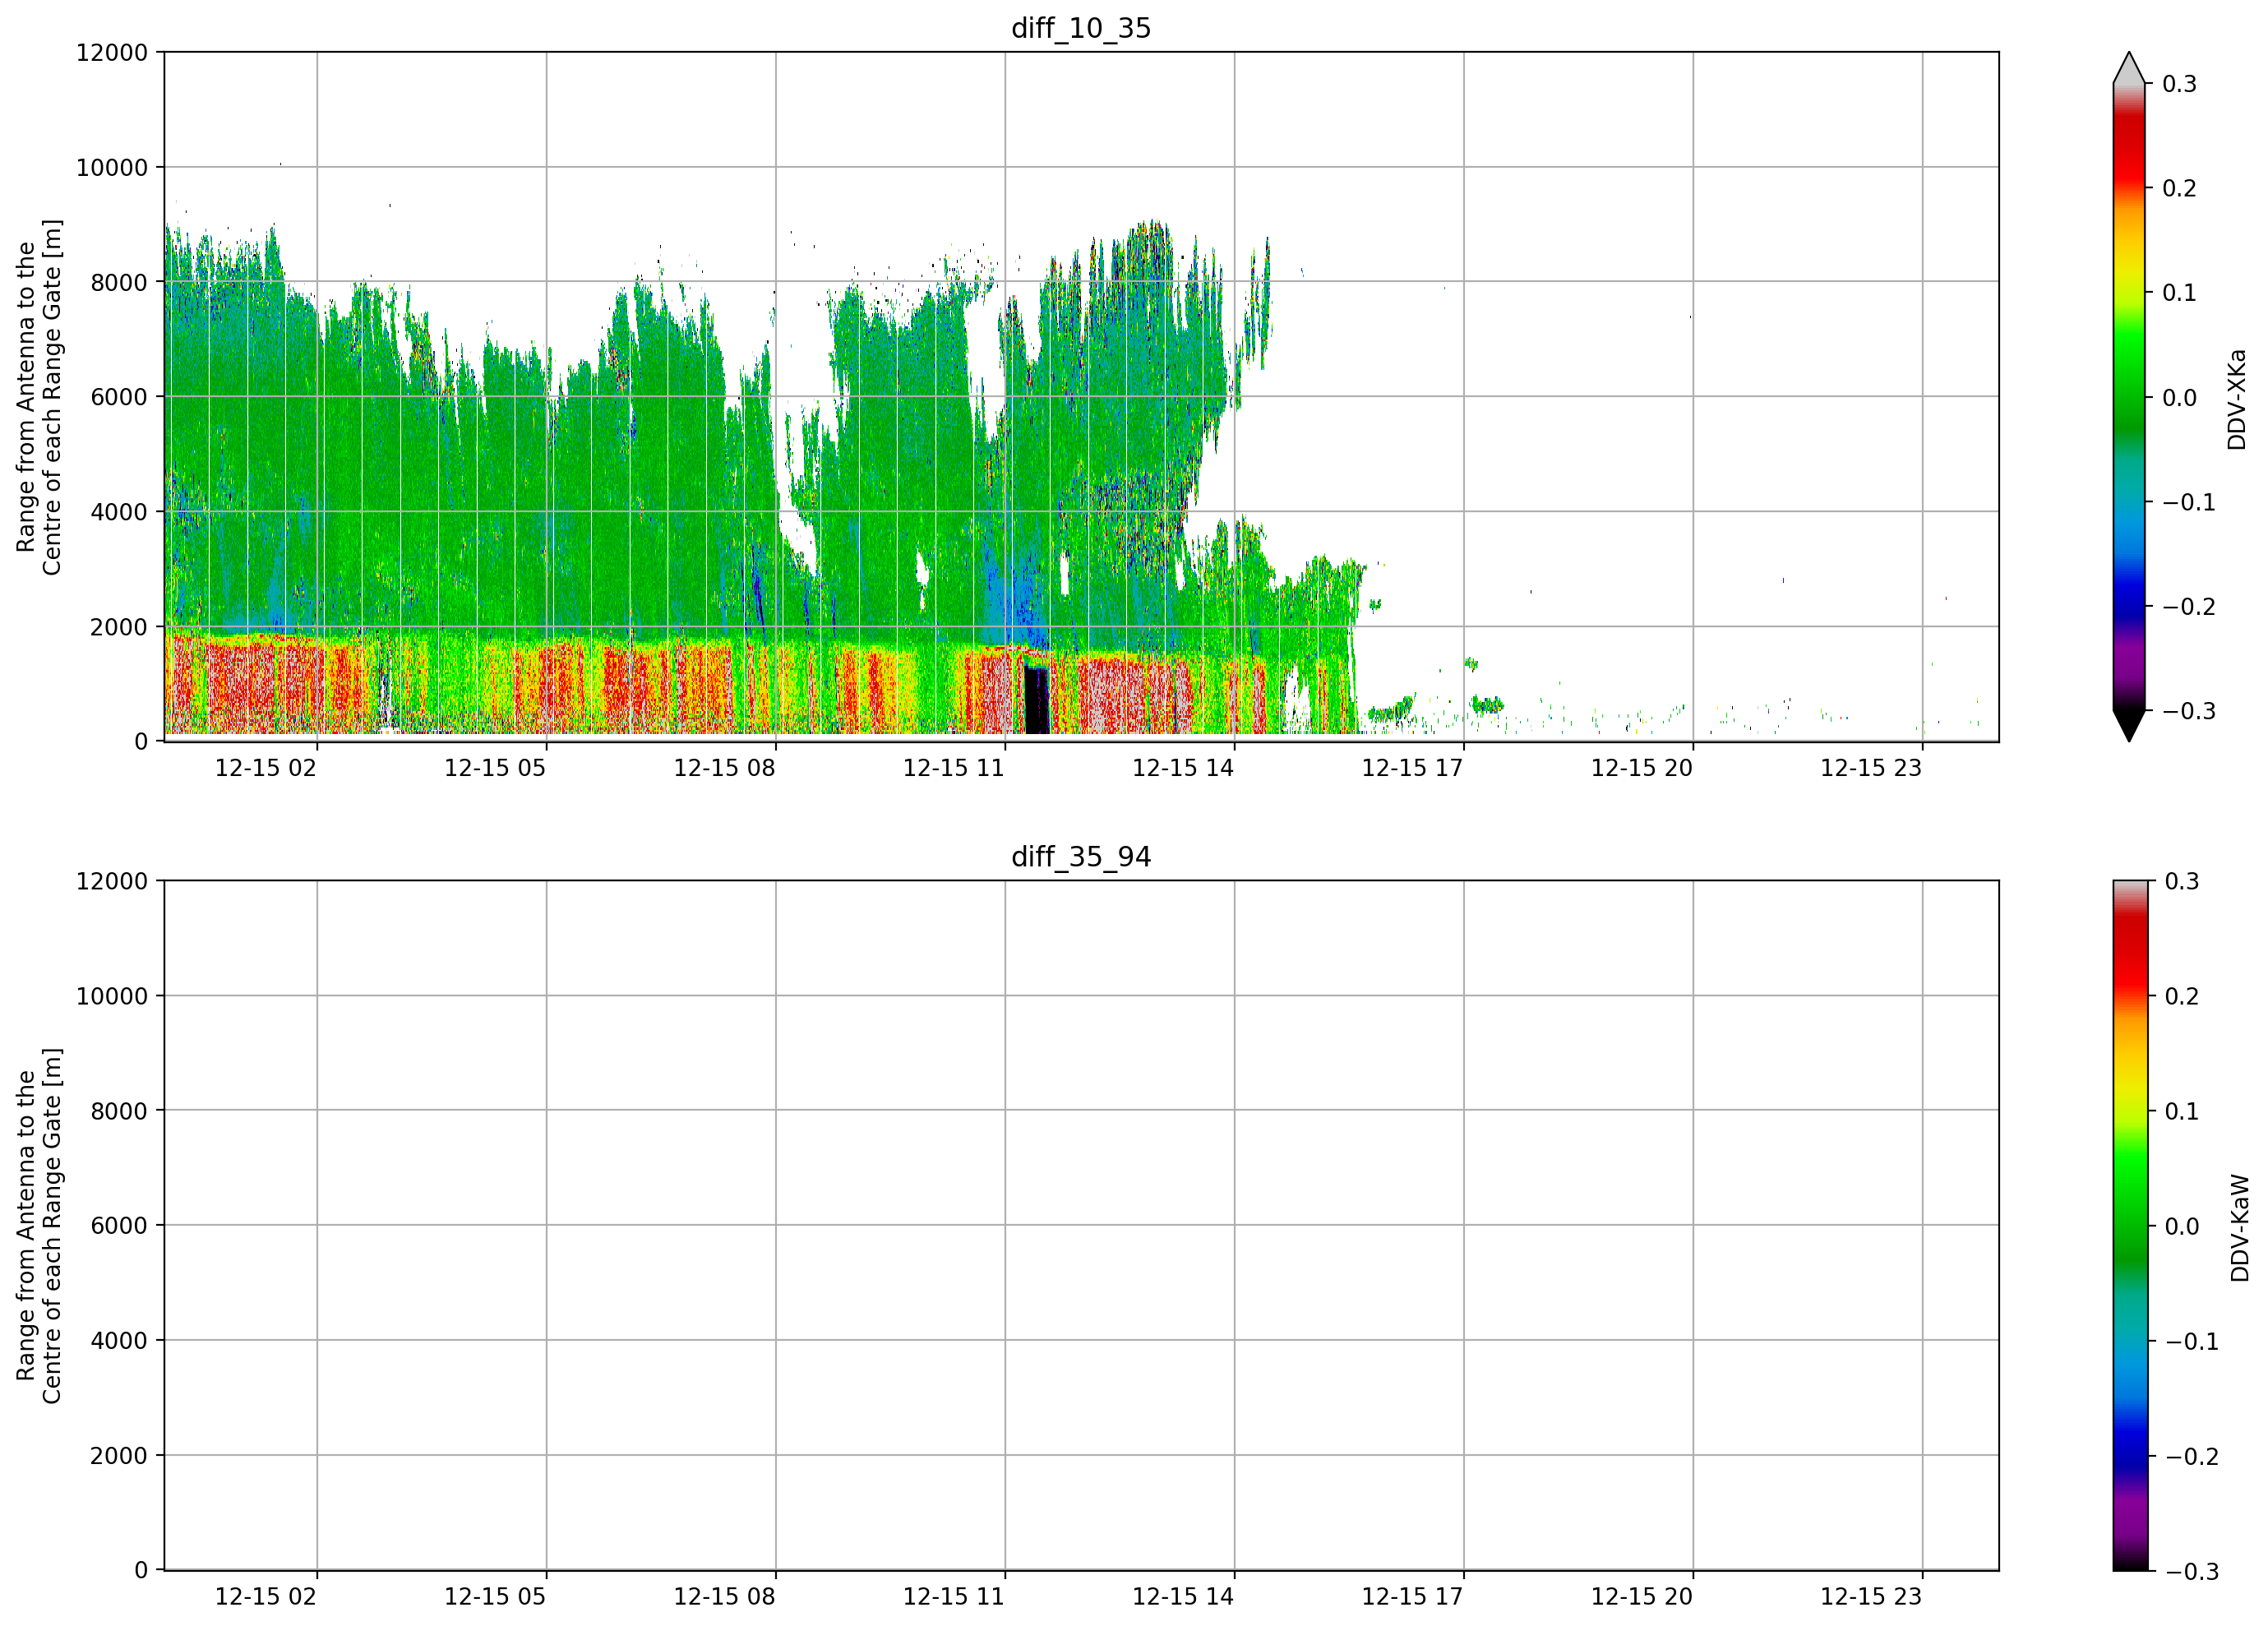Click the diff_35_94 y-axis range label
Screen dimensions: 2268x1626
coord(39,1226)
